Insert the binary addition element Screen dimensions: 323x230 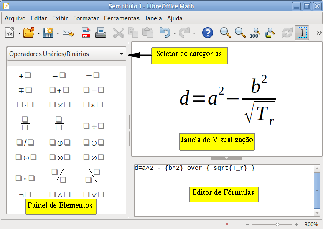[x=59, y=90]
